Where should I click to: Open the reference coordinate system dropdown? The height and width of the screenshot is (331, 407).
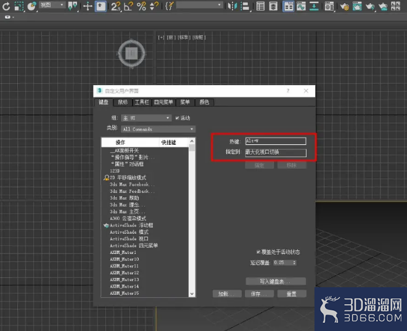[x=52, y=5]
